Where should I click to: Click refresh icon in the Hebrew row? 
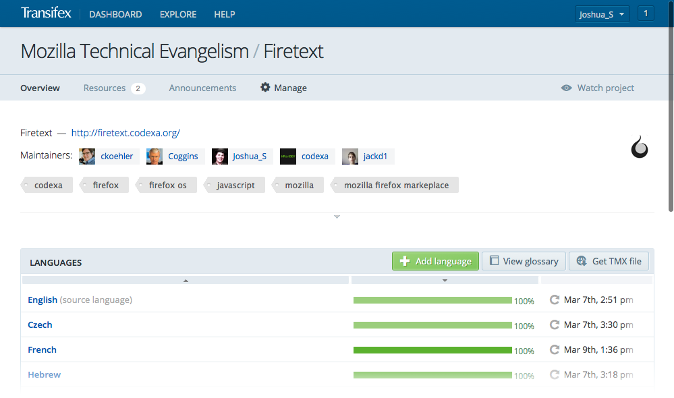[555, 374]
